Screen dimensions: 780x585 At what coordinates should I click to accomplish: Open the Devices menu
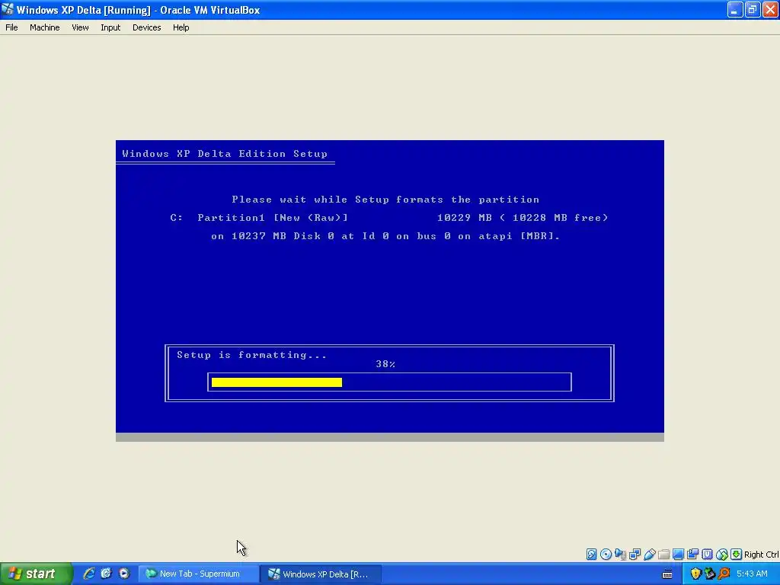(147, 27)
